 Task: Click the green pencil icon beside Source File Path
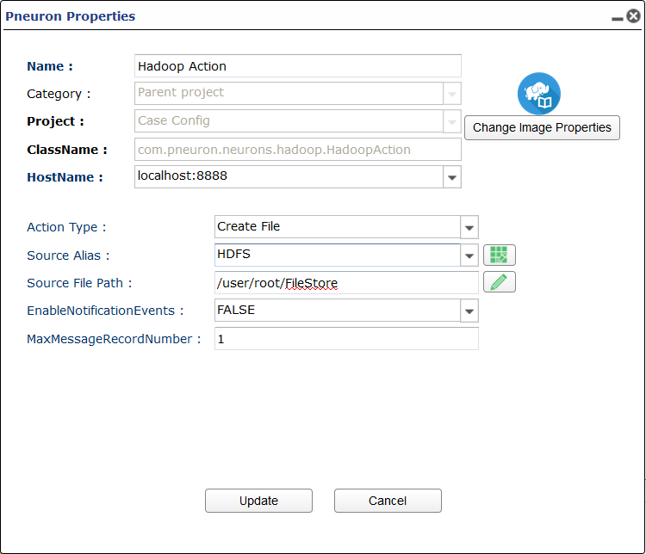499,282
